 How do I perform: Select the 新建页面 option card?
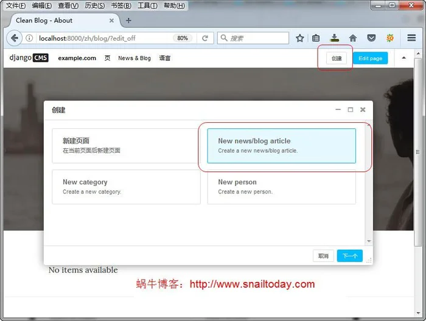[x=126, y=146]
